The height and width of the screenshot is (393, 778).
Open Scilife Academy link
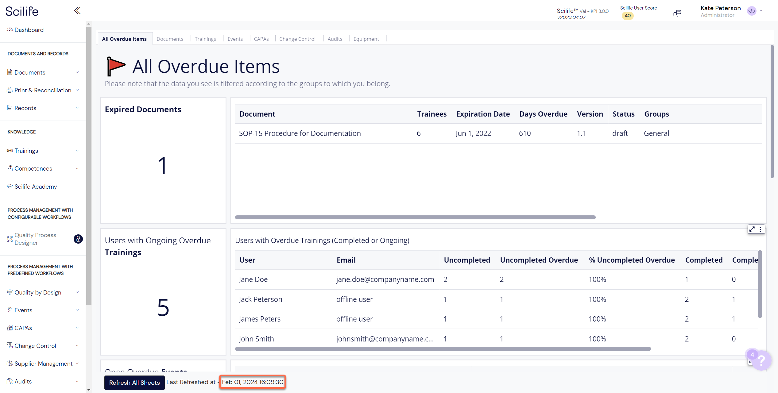(36, 187)
